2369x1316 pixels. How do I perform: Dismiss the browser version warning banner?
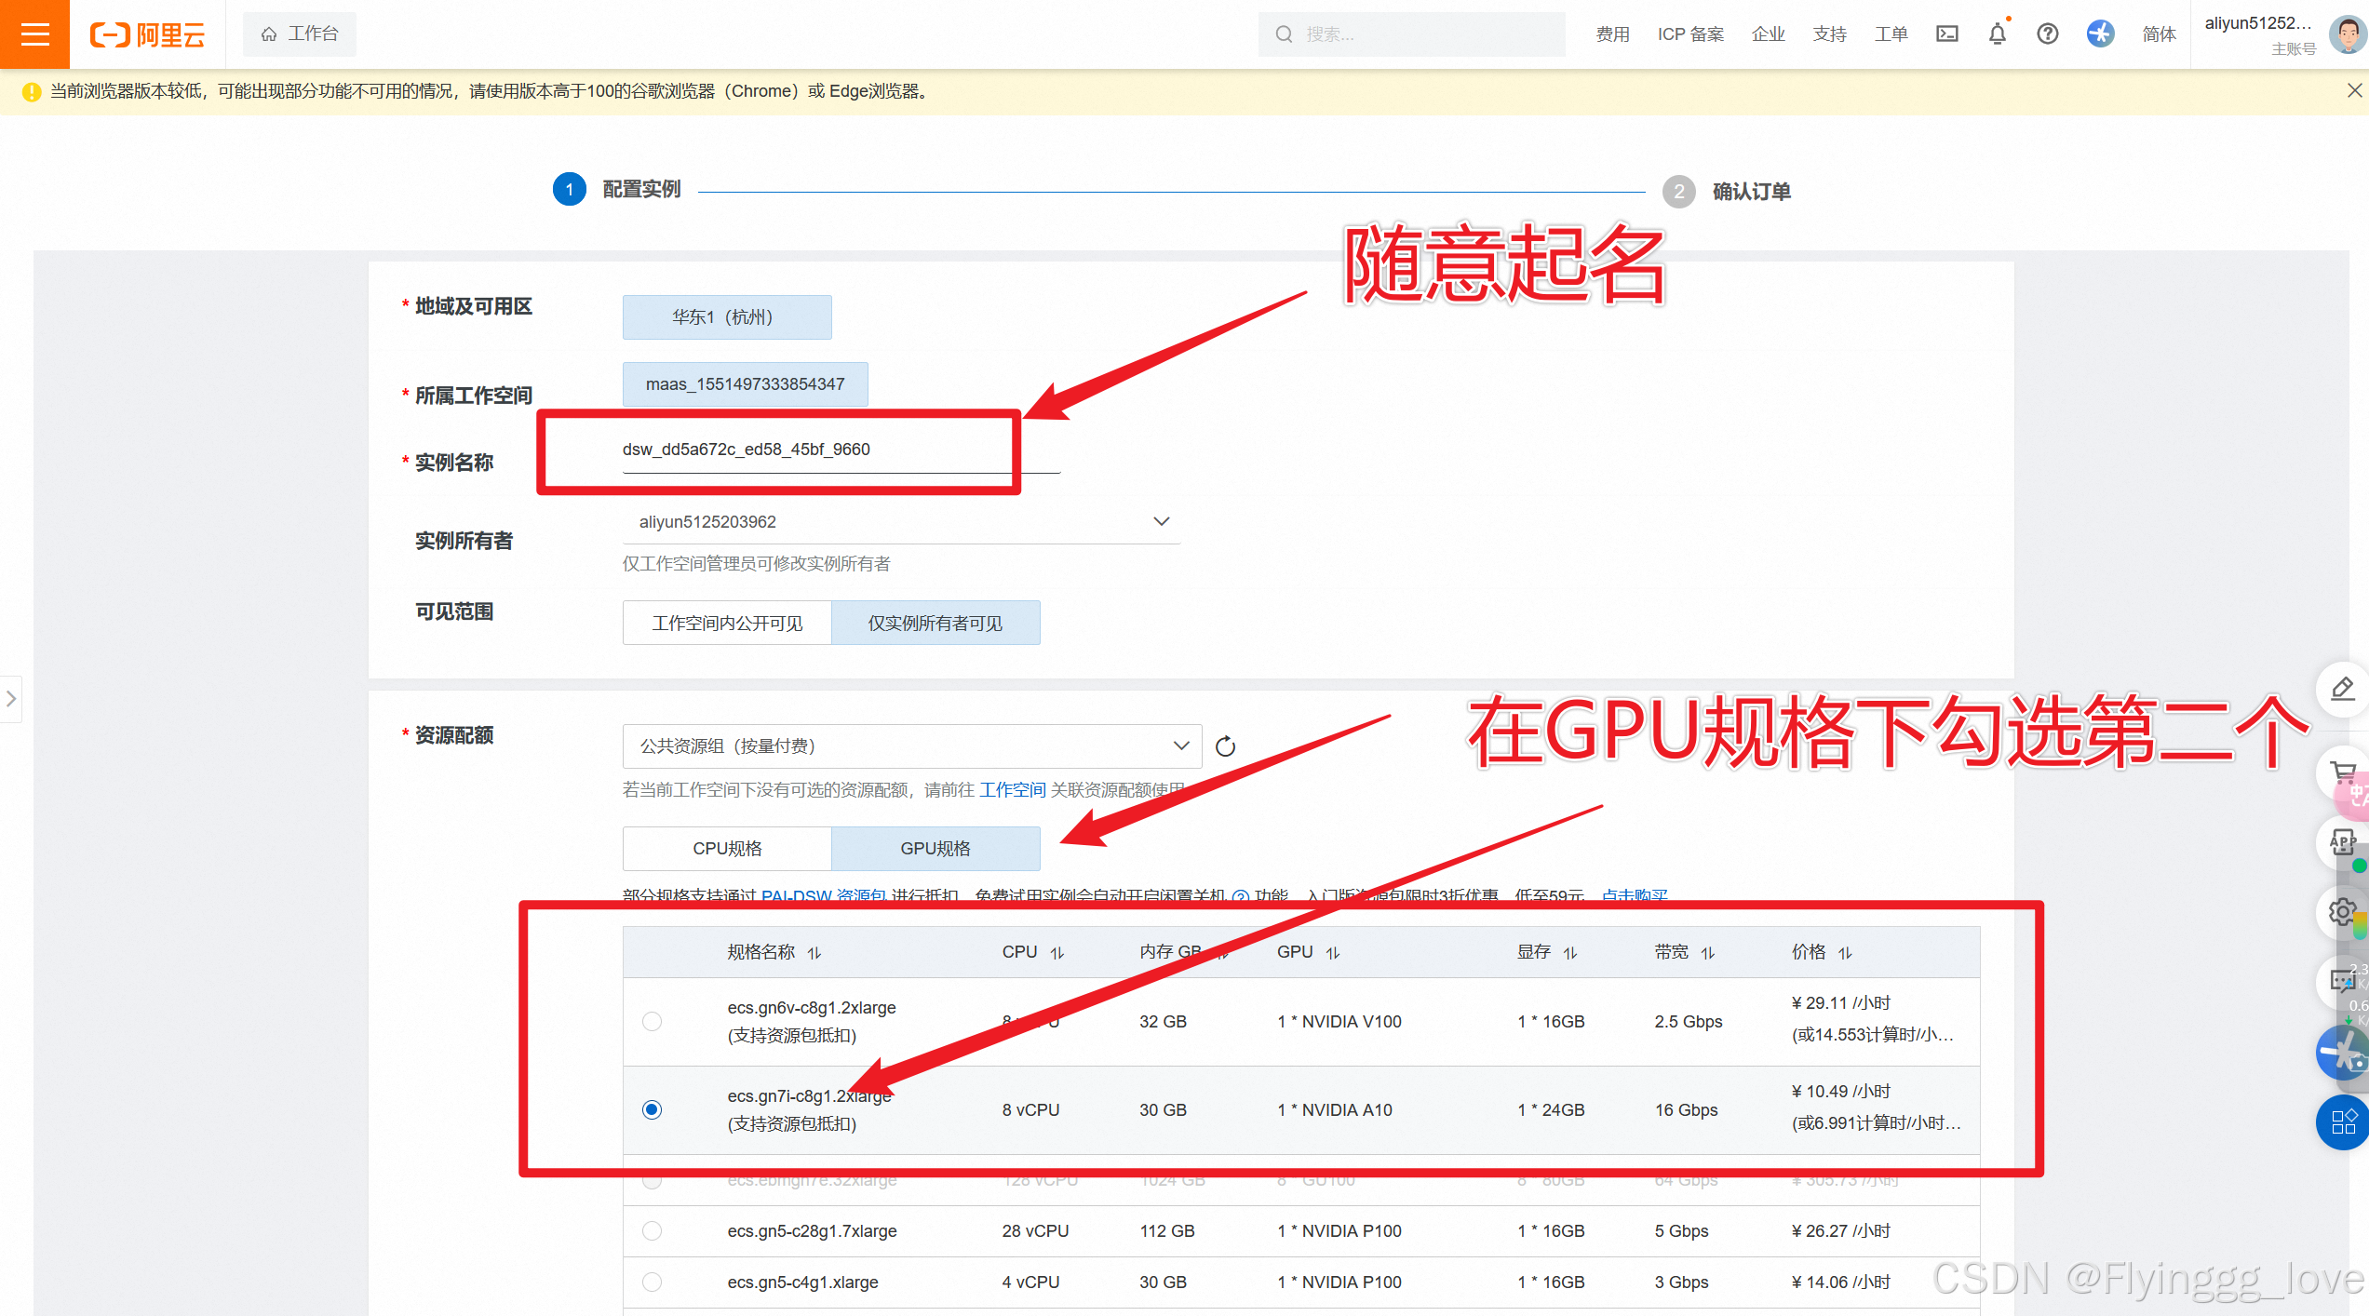point(2354,90)
